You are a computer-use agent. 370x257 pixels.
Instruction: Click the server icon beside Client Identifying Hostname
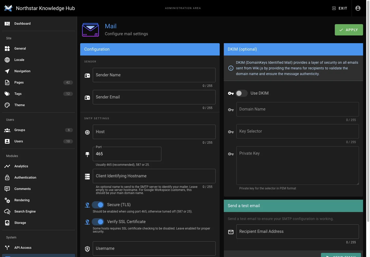87,177
